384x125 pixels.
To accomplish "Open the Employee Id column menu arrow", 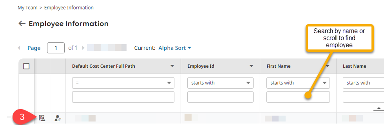I will click(x=251, y=66).
